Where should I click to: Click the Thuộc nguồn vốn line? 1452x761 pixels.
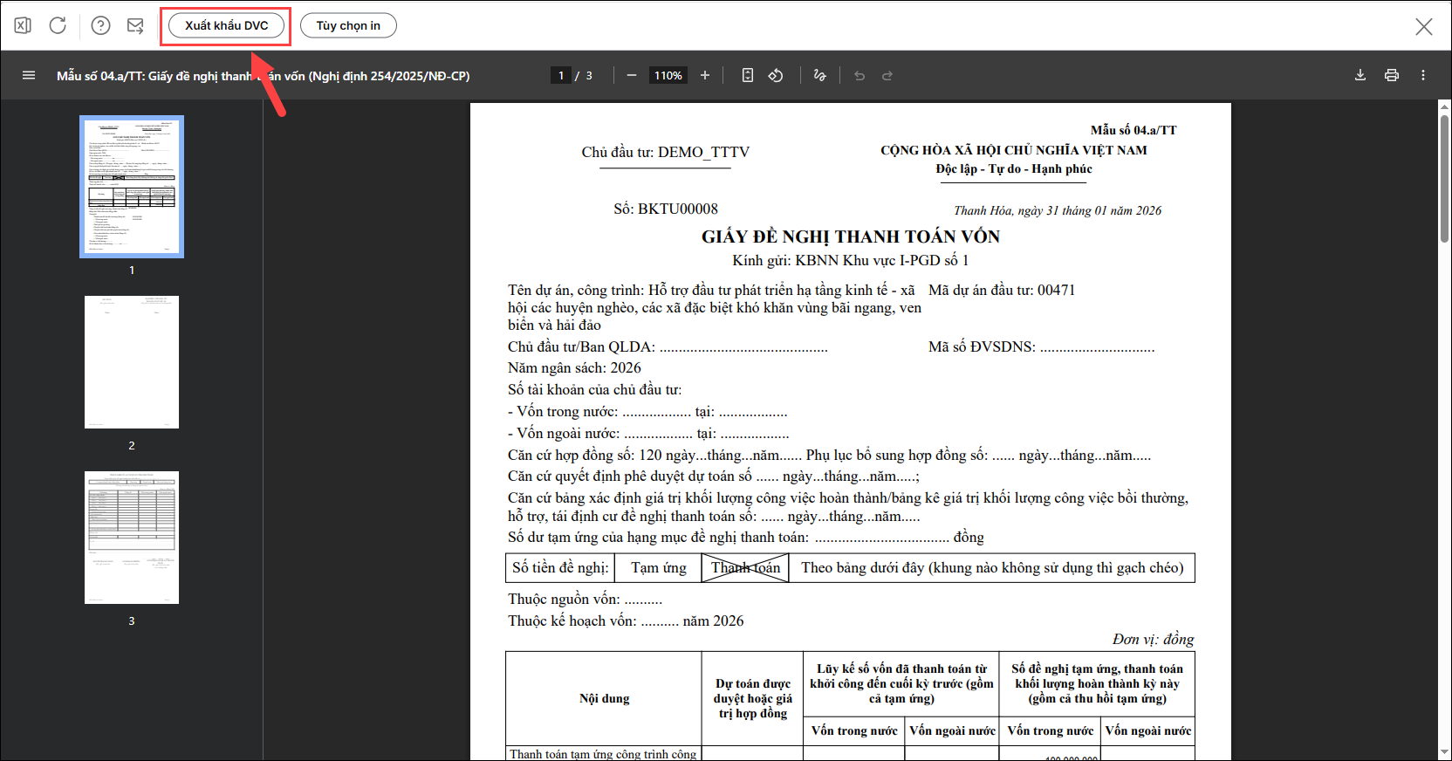click(x=586, y=600)
